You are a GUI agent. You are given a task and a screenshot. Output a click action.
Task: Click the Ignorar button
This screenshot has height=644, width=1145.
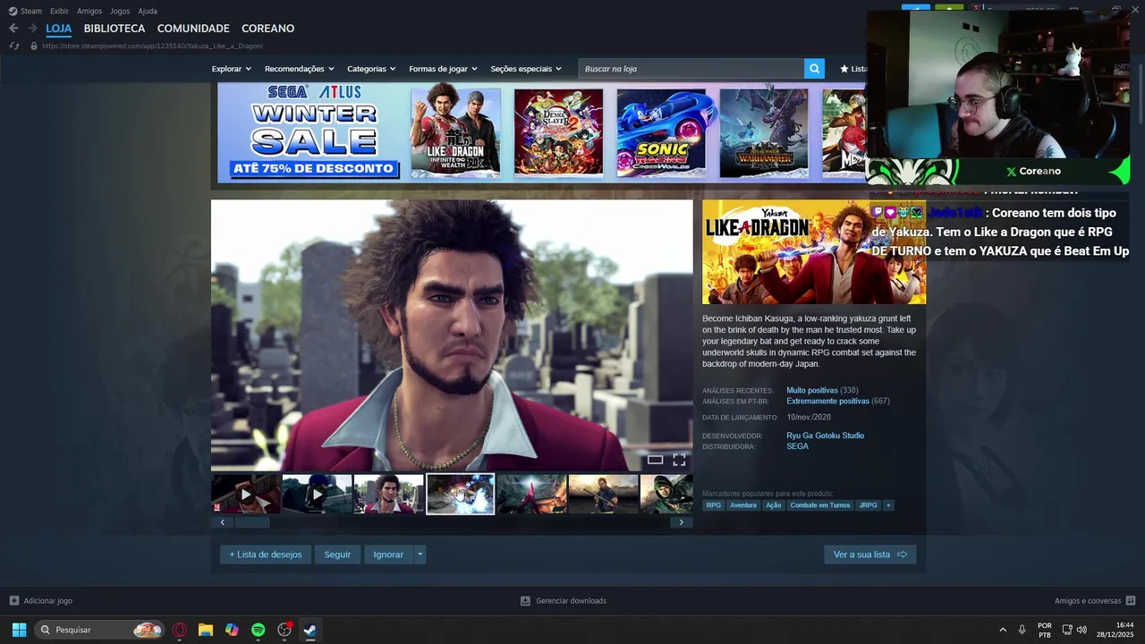[x=388, y=555]
